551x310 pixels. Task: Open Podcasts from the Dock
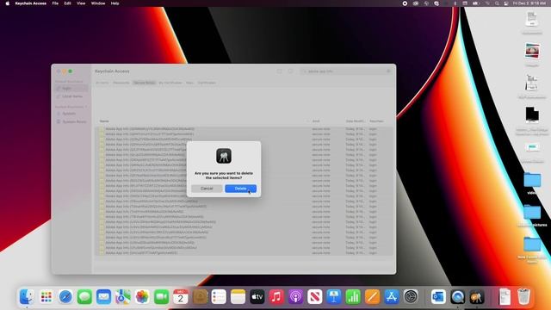tap(295, 297)
